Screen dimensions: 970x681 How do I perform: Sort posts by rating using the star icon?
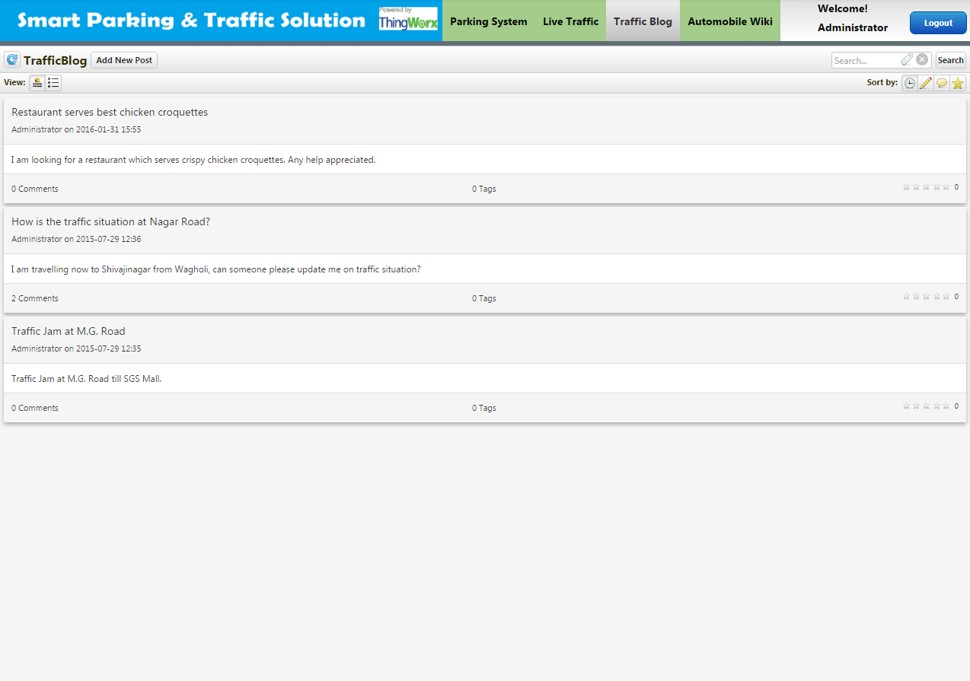pos(958,83)
